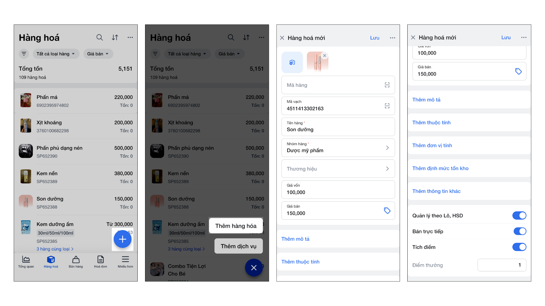Expand Giá bán dropdown in first screen
545x306 pixels.
click(98, 54)
